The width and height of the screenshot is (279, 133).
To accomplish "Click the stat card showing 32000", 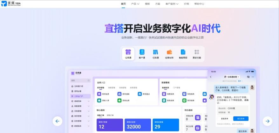I will (x=138, y=125).
